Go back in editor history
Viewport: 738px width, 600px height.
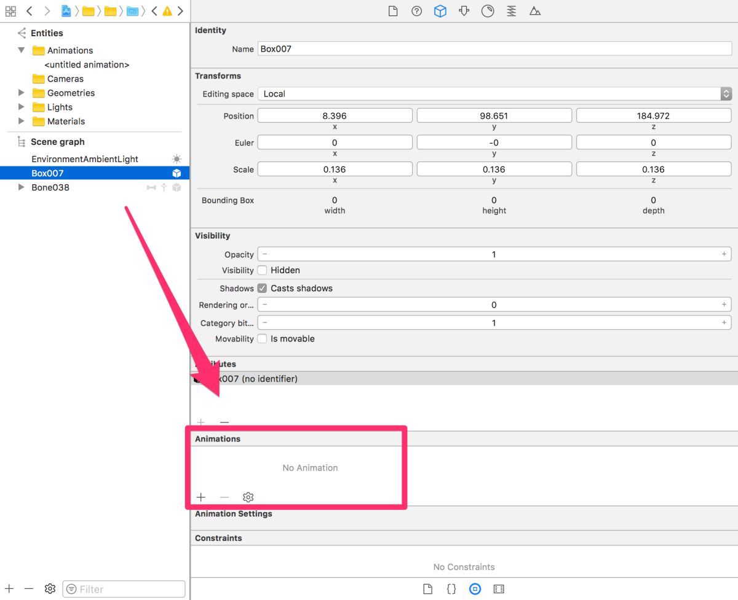tap(29, 11)
